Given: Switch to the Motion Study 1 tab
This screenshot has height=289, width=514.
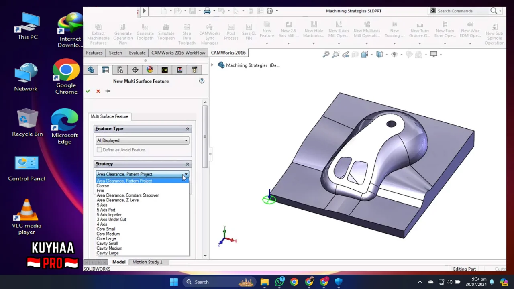Looking at the screenshot, I should tap(147, 262).
